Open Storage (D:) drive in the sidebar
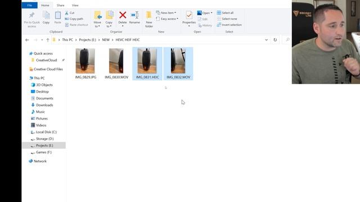This screenshot has height=202, width=360. coord(44,139)
